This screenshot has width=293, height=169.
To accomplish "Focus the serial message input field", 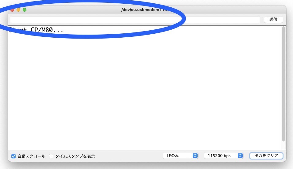I will pyautogui.click(x=135, y=20).
